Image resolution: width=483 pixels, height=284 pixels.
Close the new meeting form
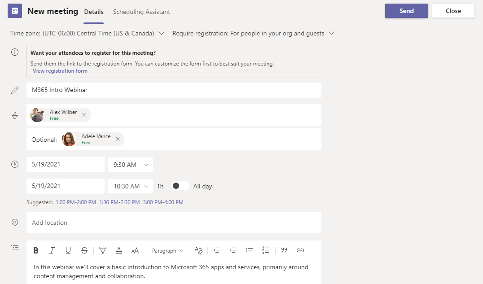(x=453, y=11)
